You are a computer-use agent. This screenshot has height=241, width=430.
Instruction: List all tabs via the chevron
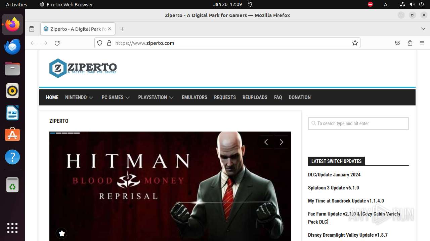click(423, 29)
